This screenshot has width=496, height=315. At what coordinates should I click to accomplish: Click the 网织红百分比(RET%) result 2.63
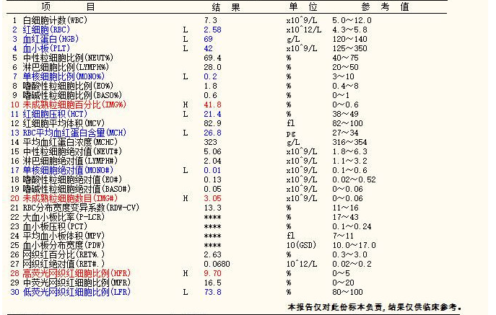coord(212,254)
